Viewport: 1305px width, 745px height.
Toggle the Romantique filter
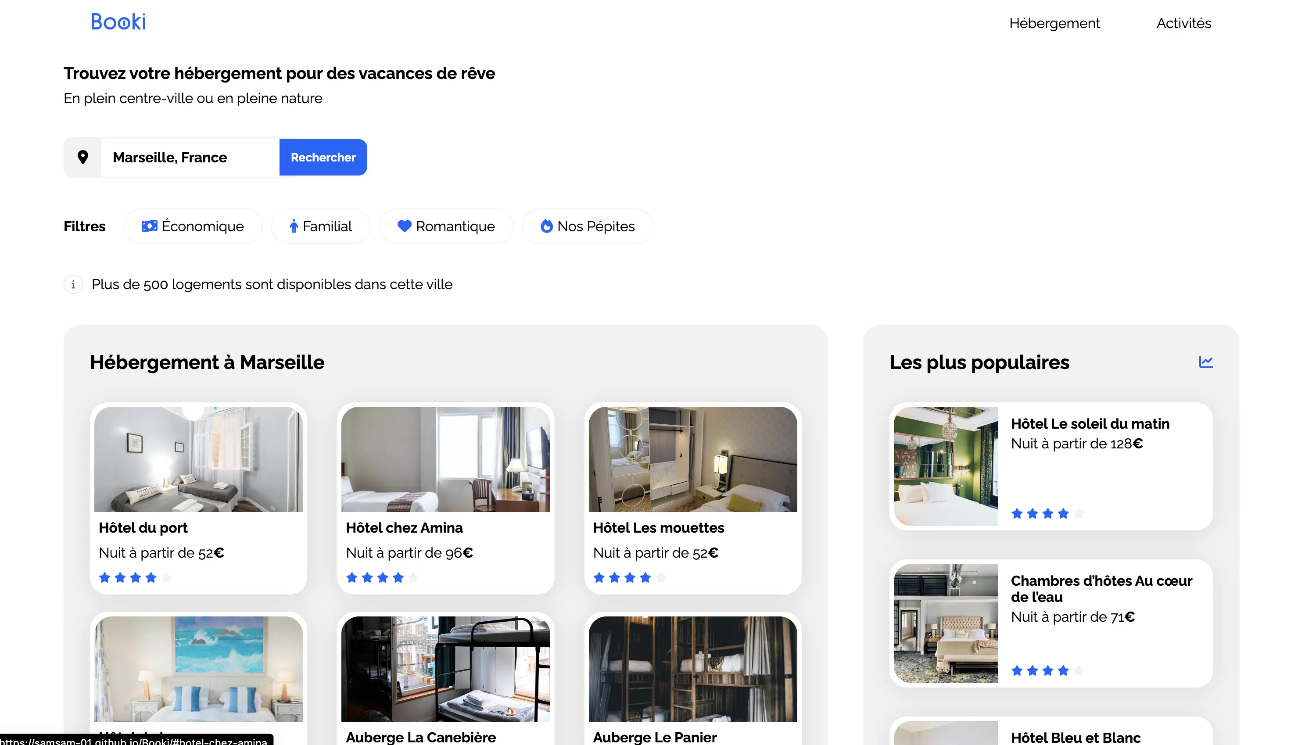(445, 226)
